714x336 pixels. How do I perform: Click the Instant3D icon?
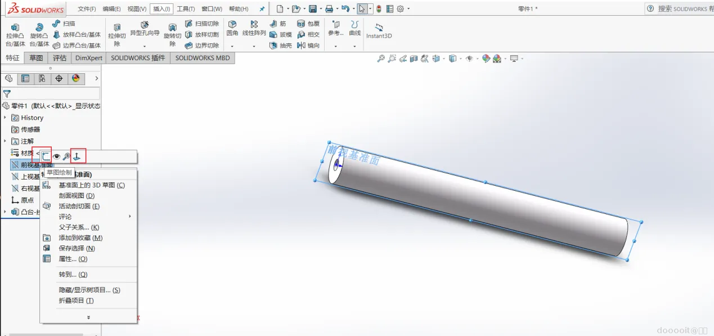click(x=379, y=26)
